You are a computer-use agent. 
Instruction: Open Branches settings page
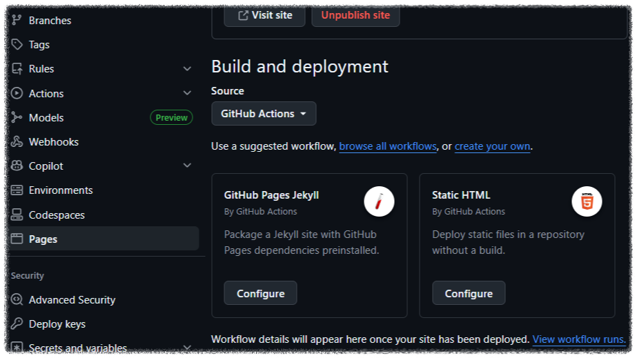[x=50, y=20]
